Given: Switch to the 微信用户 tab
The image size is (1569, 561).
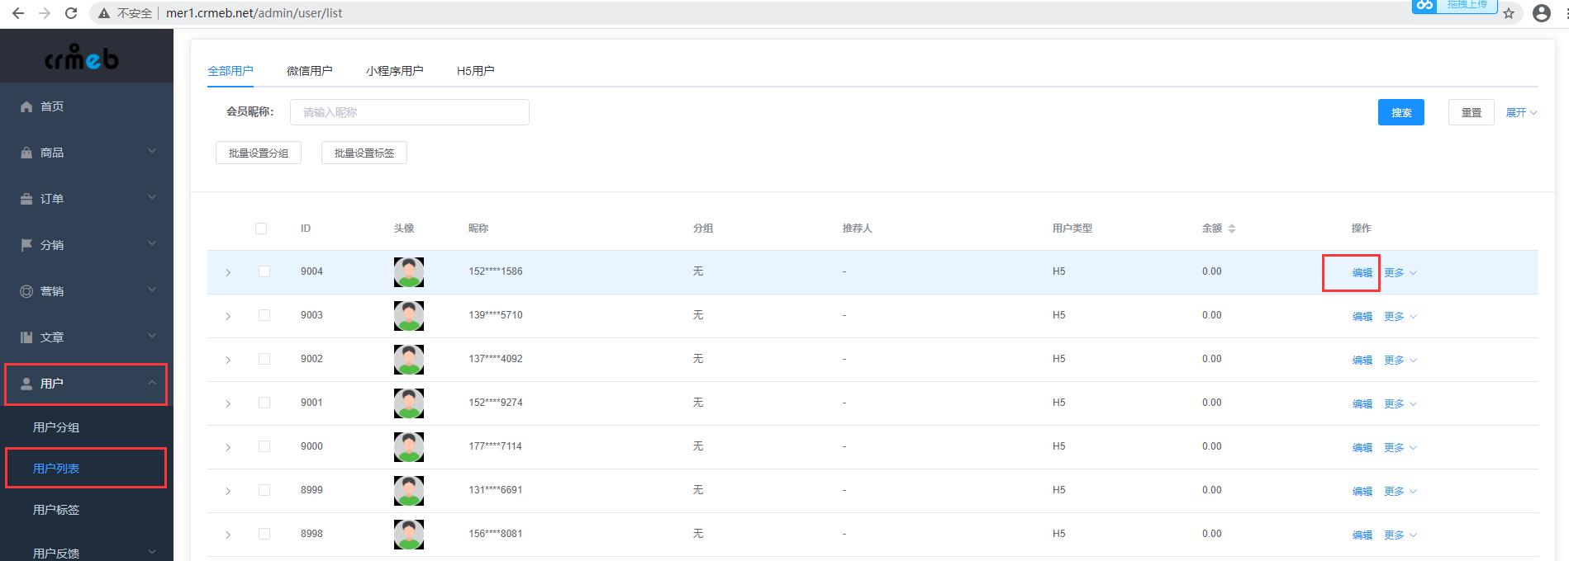Looking at the screenshot, I should [310, 71].
